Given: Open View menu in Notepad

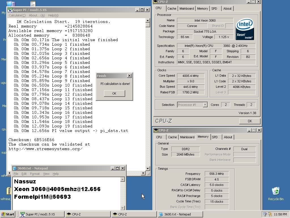Looking at the screenshot, I should click(x=46, y=174).
